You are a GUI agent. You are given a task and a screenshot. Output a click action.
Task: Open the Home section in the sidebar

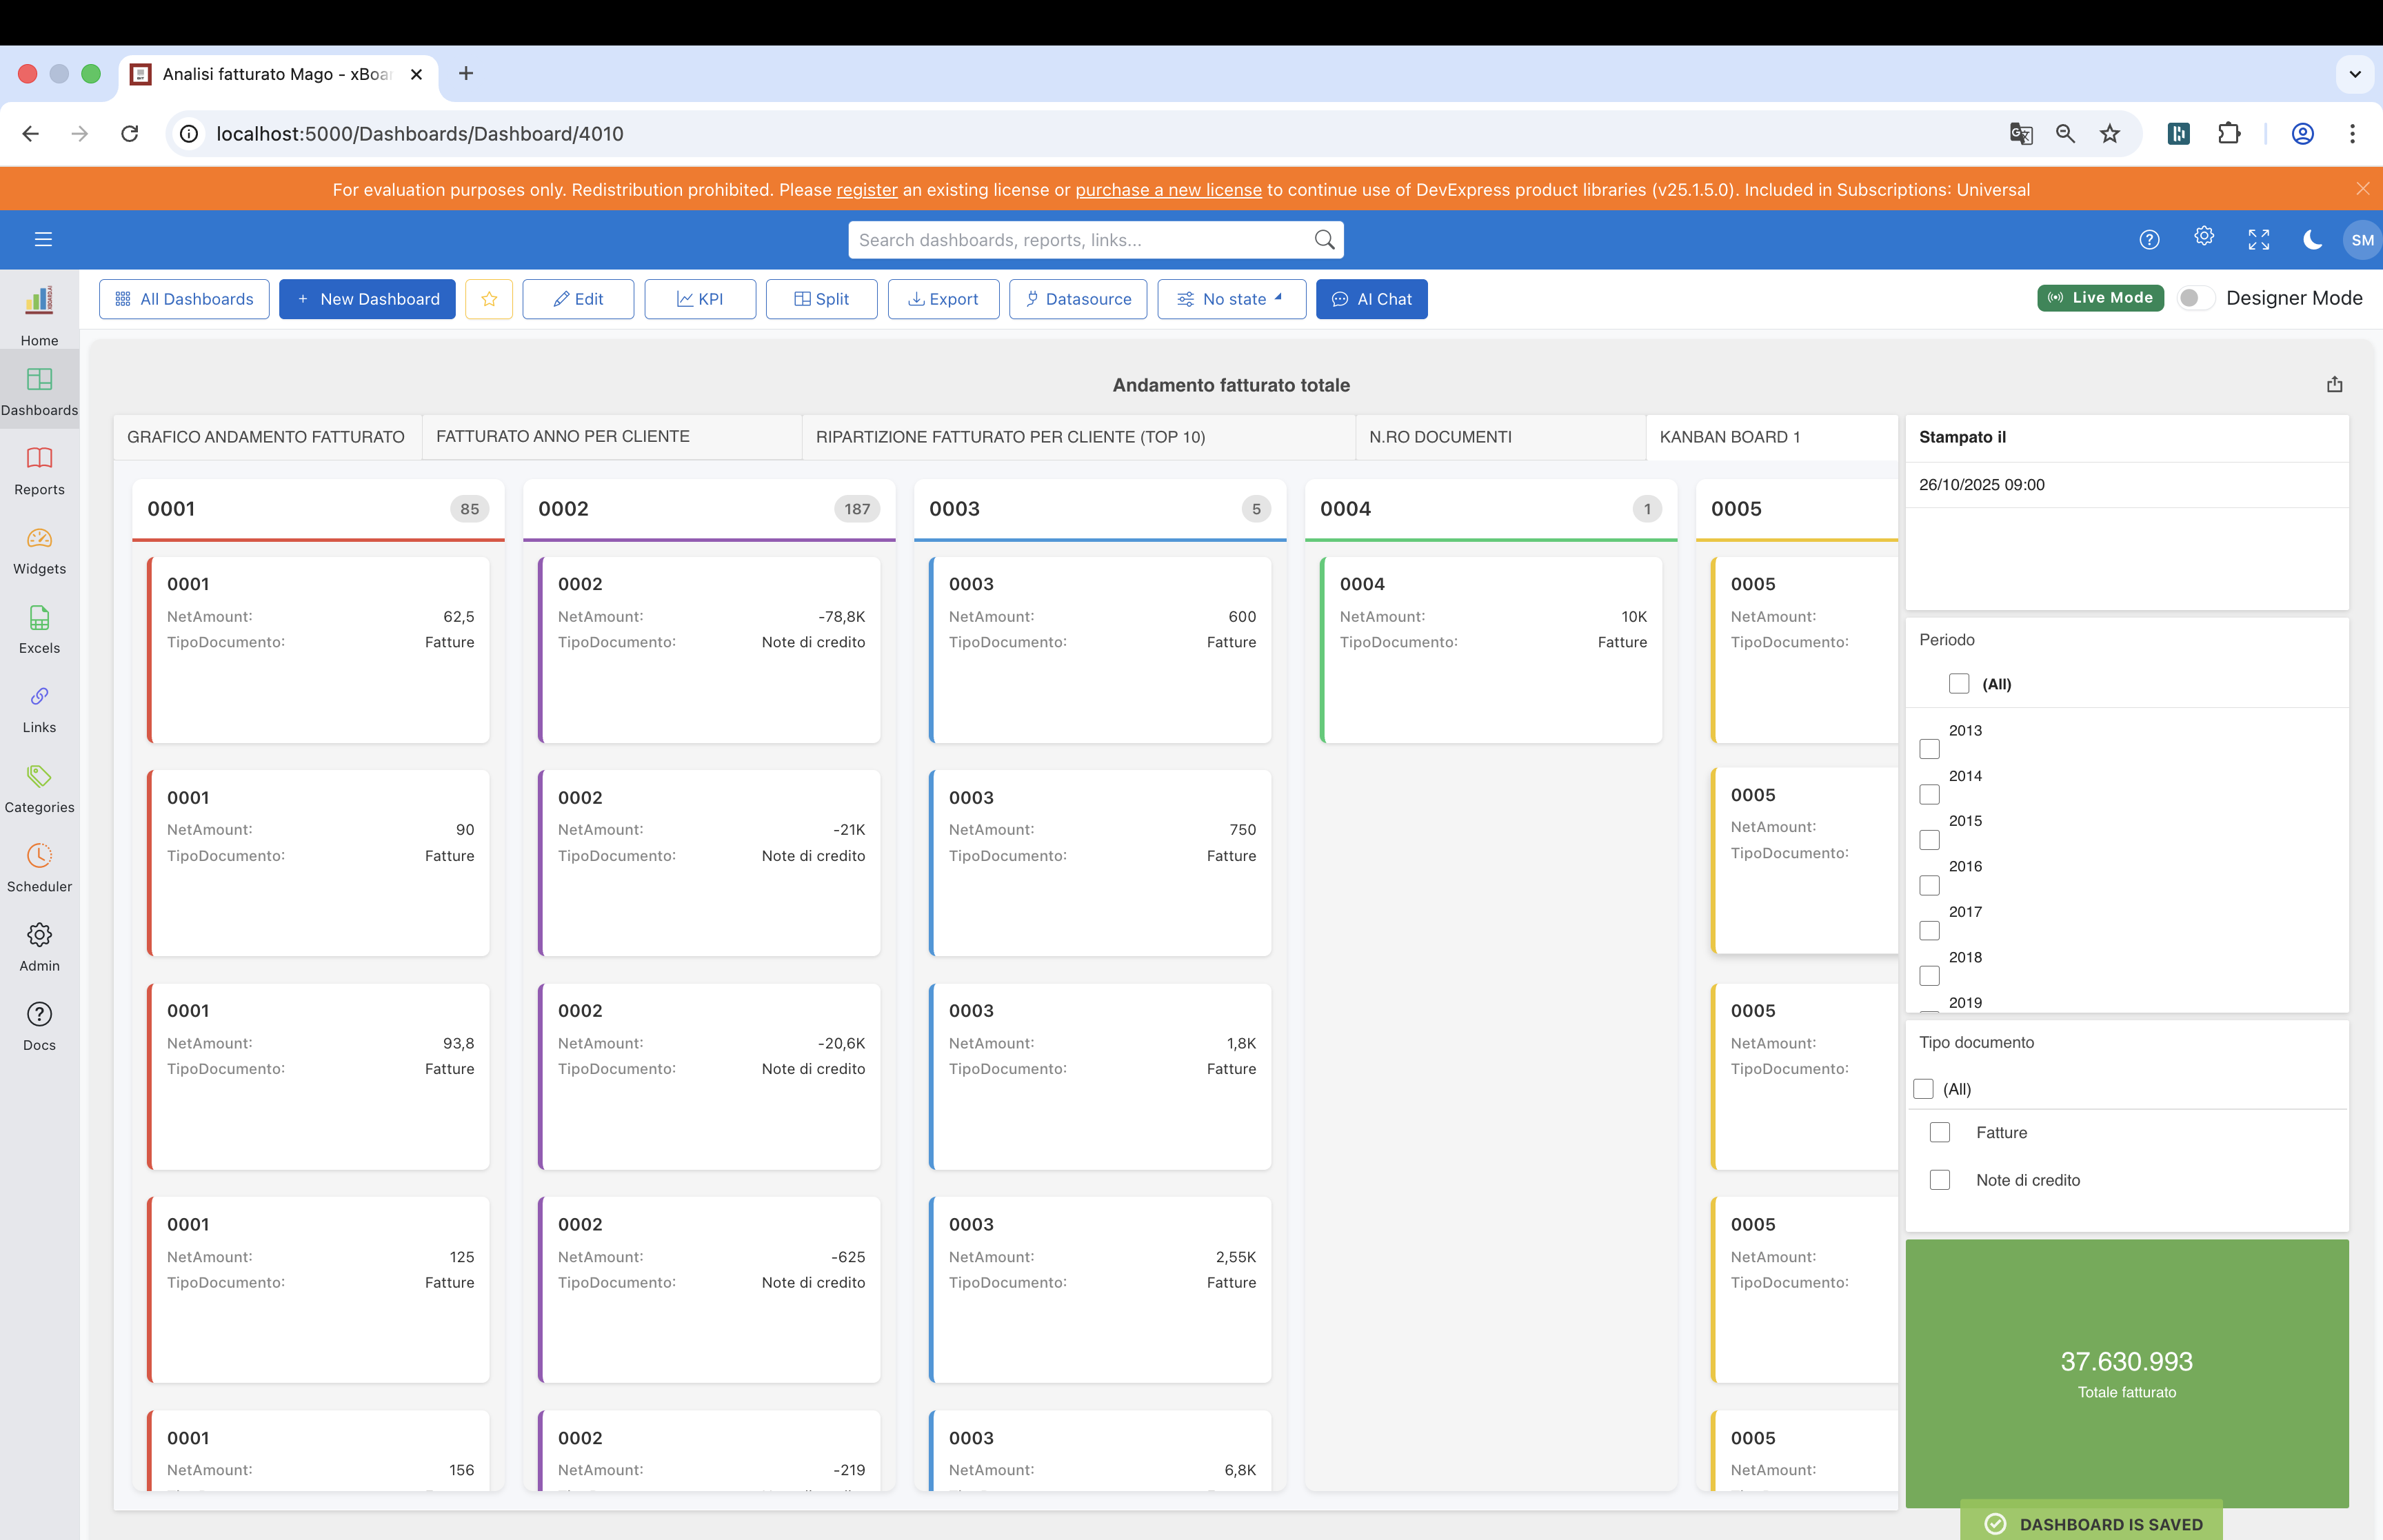[39, 315]
